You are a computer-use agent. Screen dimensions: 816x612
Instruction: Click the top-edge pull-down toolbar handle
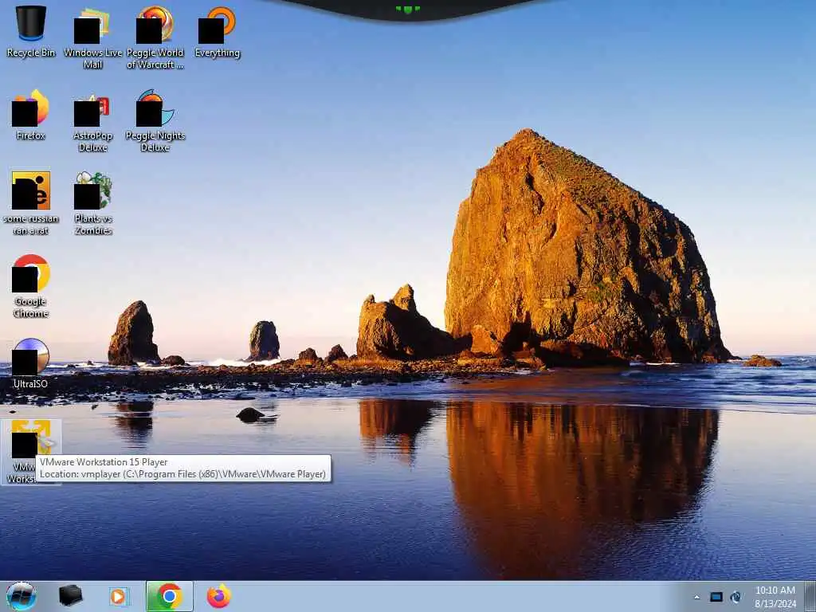[x=408, y=9]
